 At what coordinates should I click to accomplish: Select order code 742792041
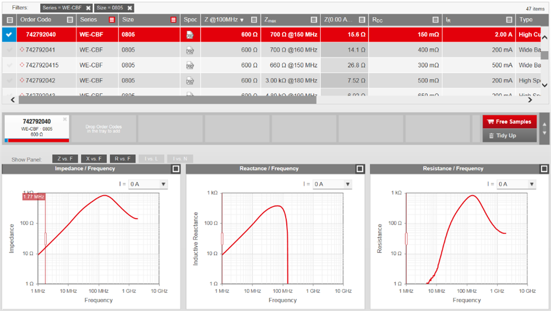[x=40, y=50]
